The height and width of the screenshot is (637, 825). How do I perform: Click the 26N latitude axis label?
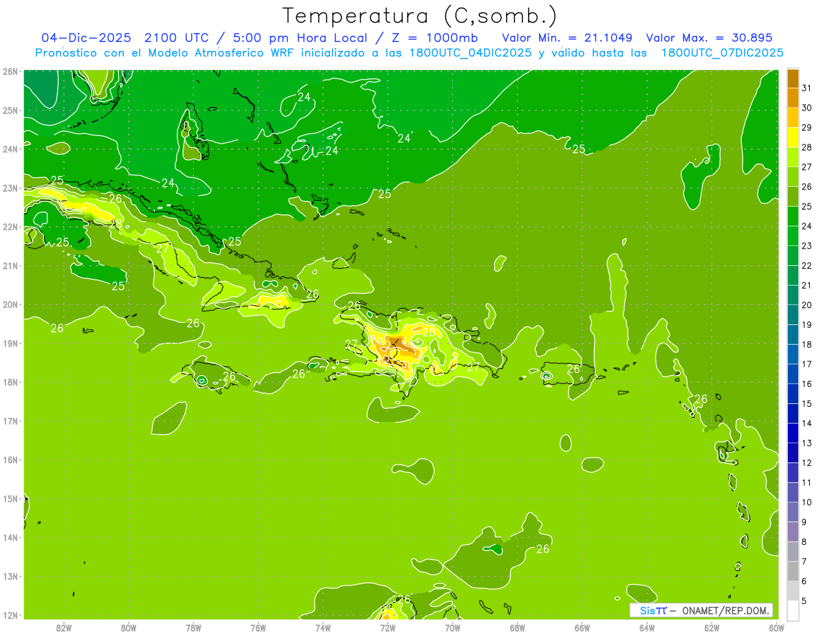coord(10,71)
